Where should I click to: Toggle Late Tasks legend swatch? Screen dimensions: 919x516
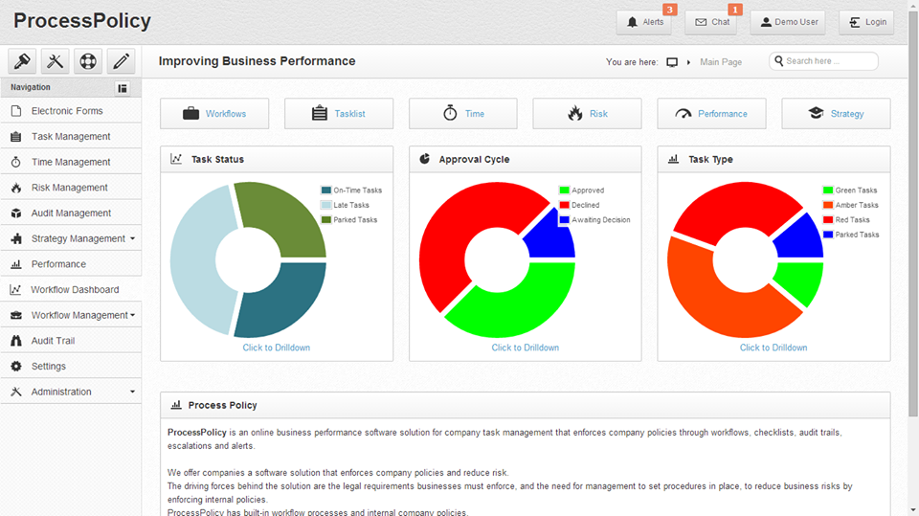click(325, 205)
